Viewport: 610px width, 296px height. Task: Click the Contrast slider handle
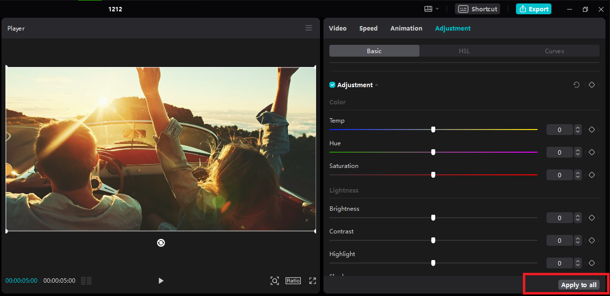[x=433, y=240]
